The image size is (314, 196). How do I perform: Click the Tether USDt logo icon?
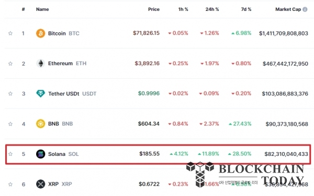point(40,93)
